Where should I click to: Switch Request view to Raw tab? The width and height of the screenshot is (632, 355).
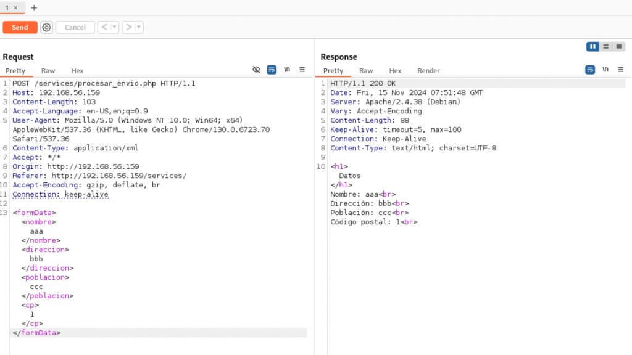tap(48, 71)
